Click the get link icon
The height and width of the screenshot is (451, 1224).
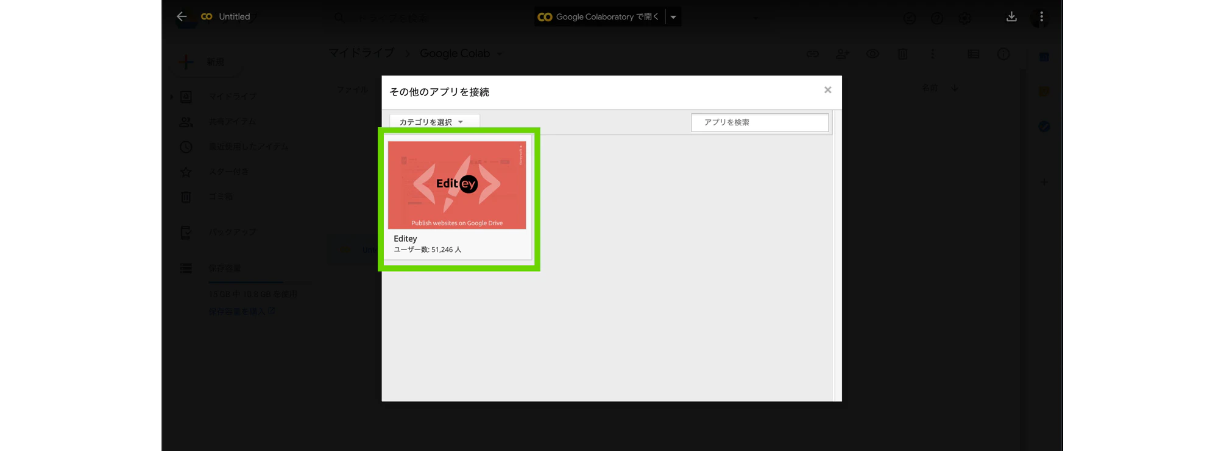[x=812, y=54]
